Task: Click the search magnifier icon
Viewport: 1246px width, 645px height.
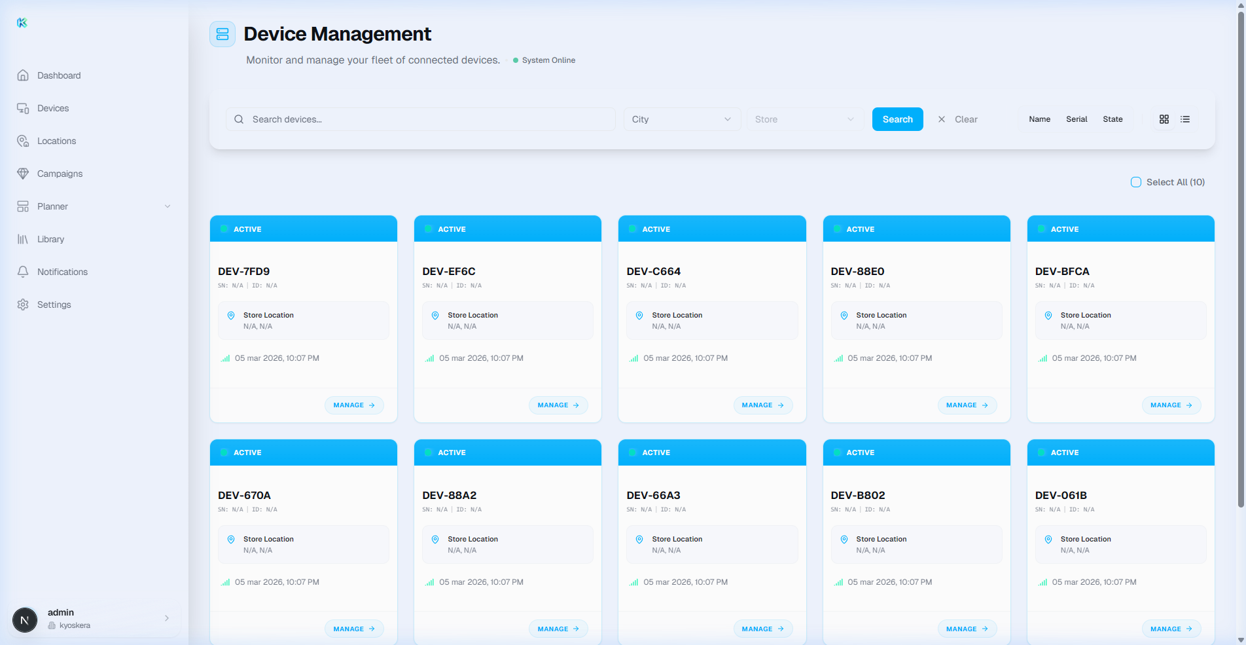Action: coord(239,119)
